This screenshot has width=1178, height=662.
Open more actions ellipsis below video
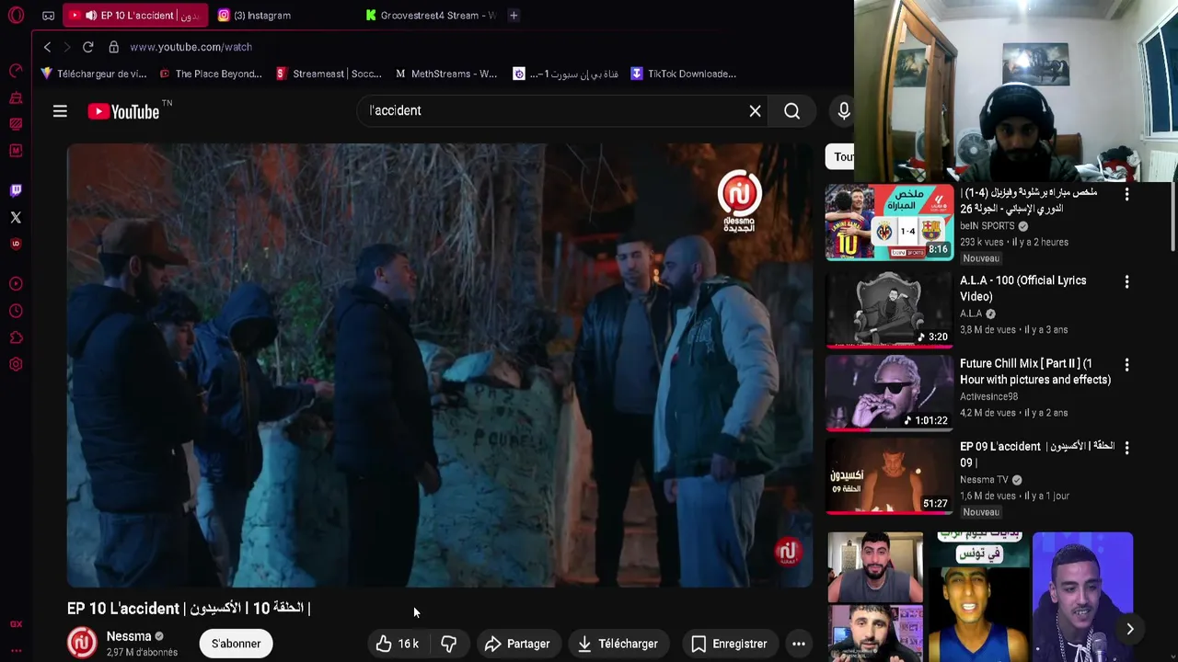pyautogui.click(x=799, y=644)
